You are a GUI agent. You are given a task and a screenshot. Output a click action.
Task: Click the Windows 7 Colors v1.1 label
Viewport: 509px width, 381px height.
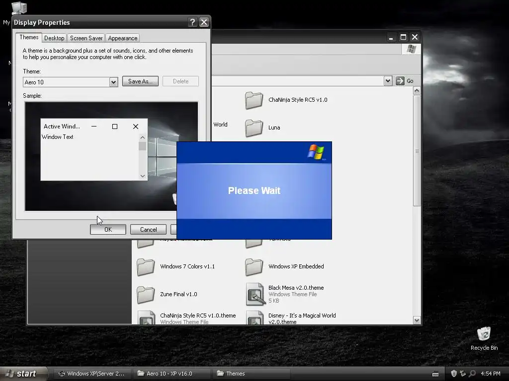click(187, 266)
